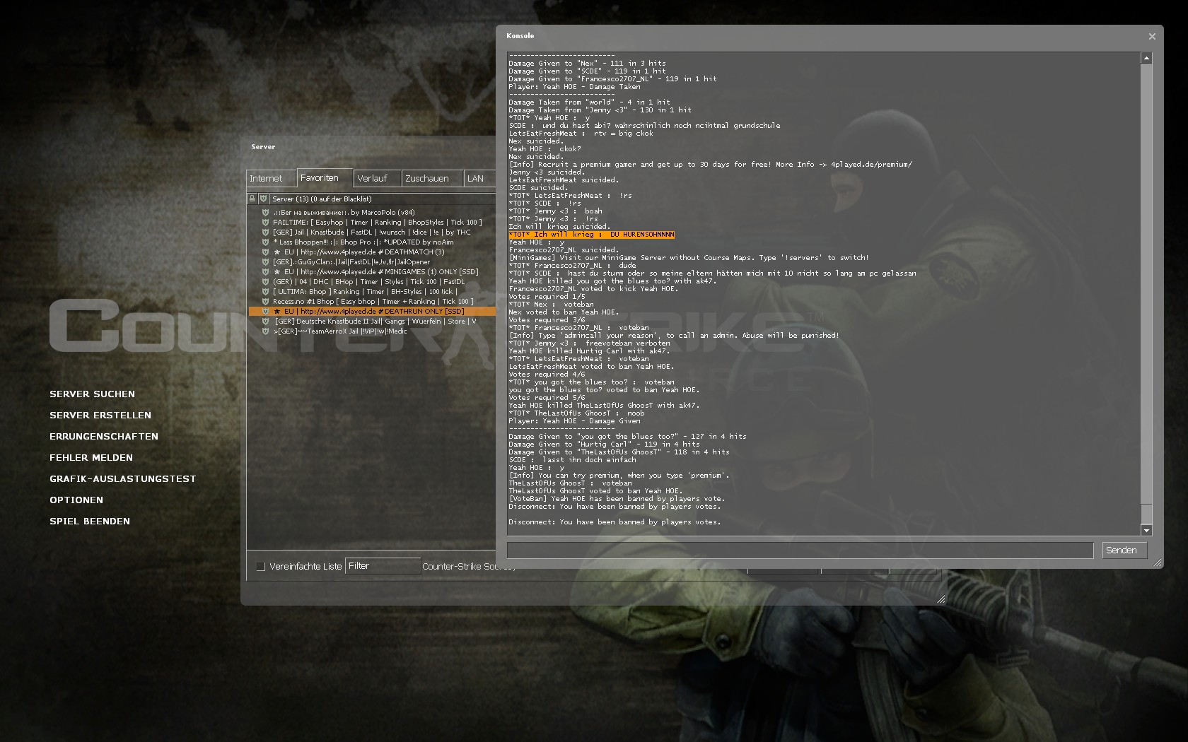Click VAC shield icon on Knastbude by THC row
The height and width of the screenshot is (742, 1188).
[x=266, y=232]
